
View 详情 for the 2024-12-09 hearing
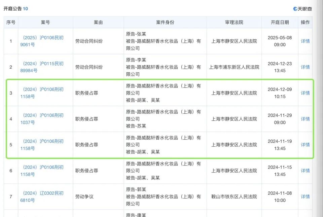pos(305,93)
